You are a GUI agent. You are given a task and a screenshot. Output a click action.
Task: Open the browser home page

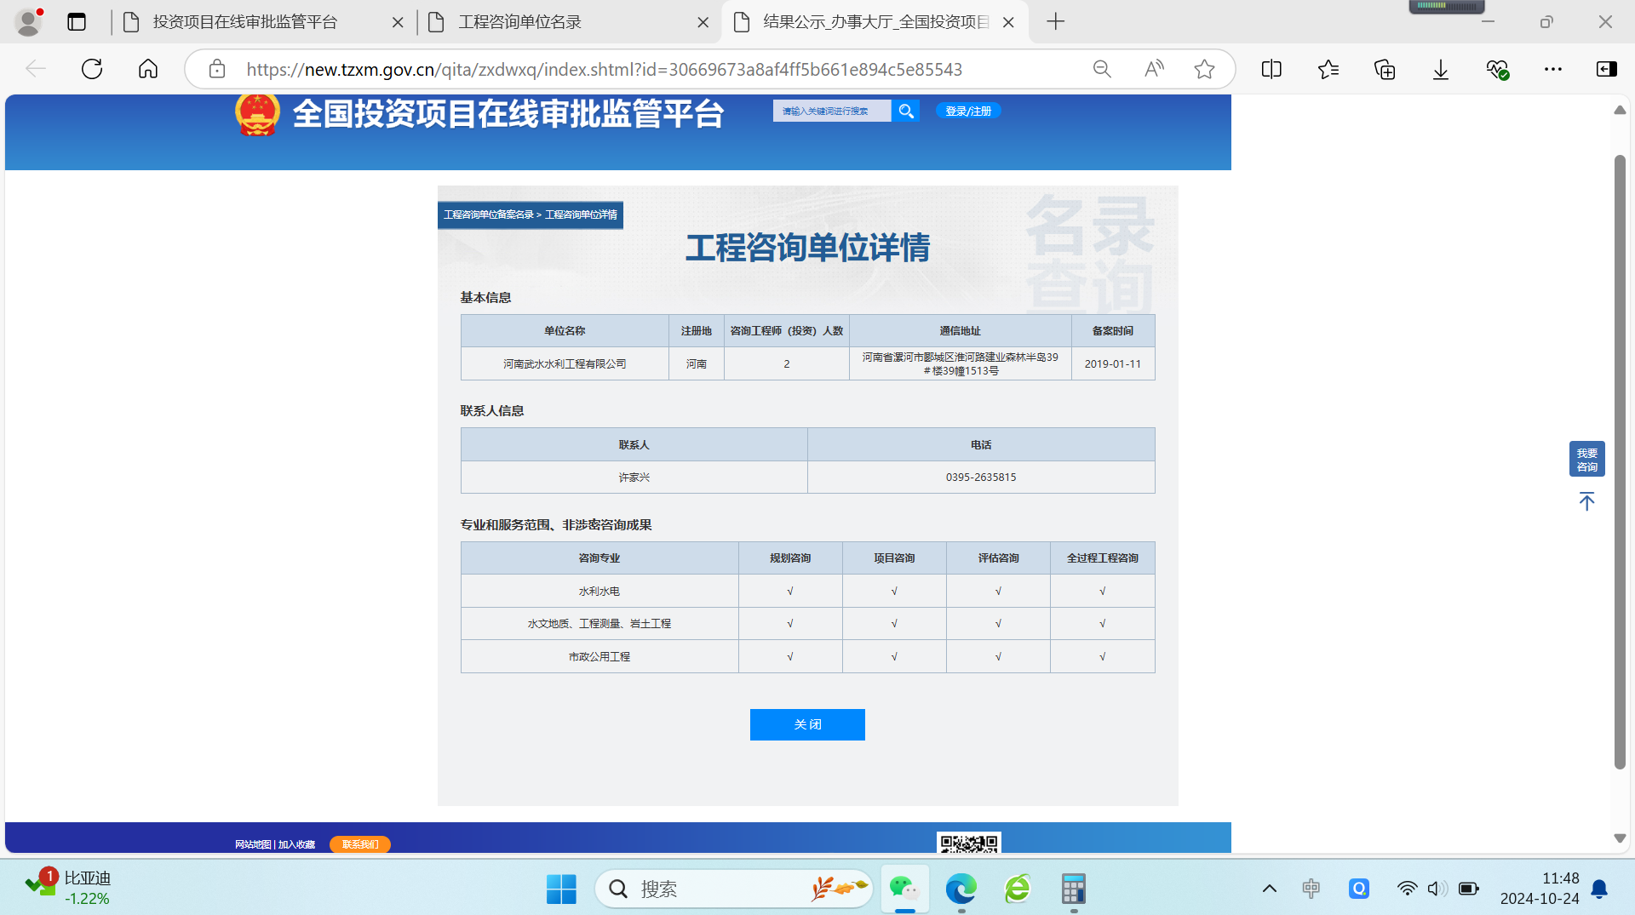(x=147, y=69)
